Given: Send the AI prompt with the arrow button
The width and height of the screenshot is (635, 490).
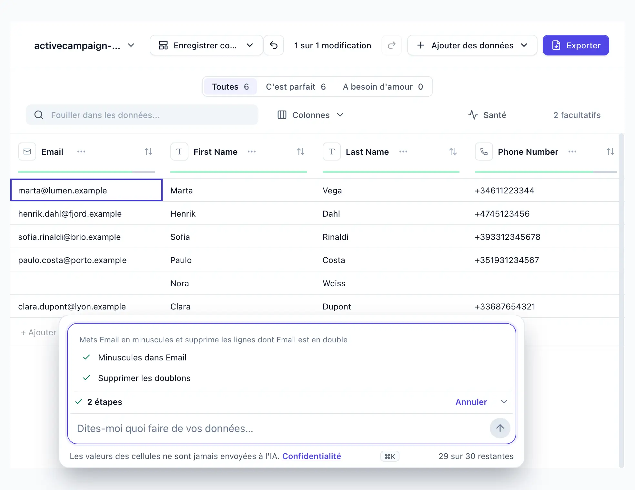Looking at the screenshot, I should point(500,428).
